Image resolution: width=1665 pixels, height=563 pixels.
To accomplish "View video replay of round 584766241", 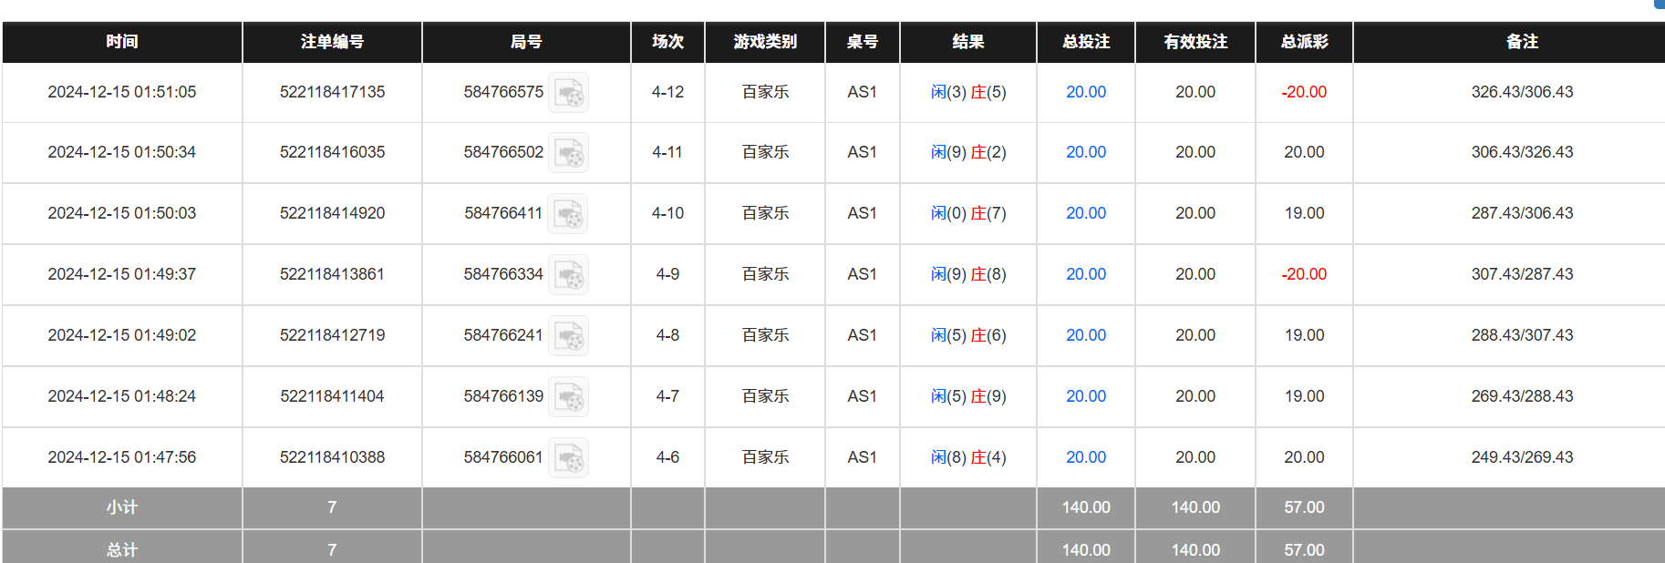I will 568,336.
